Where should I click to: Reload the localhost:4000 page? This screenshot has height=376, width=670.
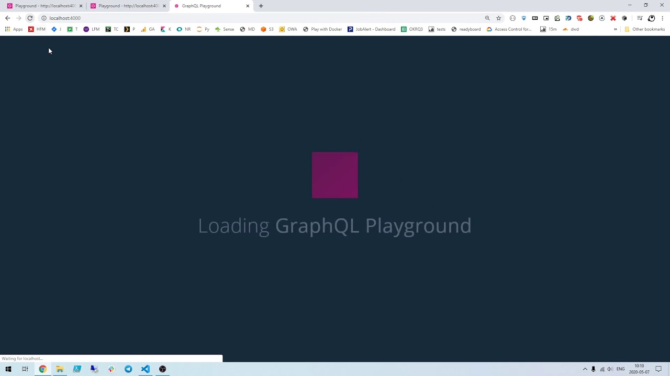[30, 18]
